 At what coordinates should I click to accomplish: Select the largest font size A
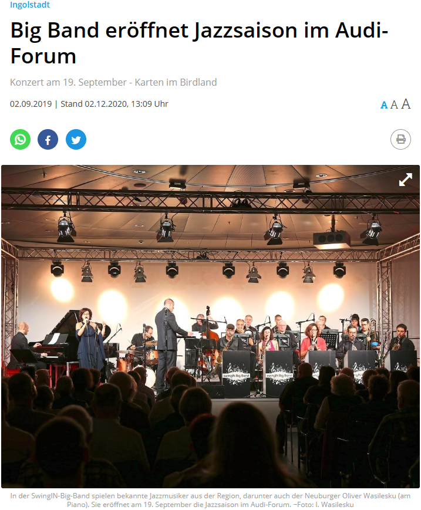(406, 104)
